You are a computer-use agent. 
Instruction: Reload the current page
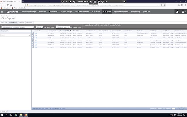pyautogui.click(x=8, y=5)
